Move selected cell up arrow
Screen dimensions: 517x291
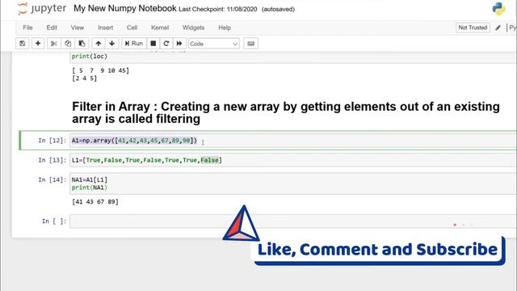click(99, 43)
